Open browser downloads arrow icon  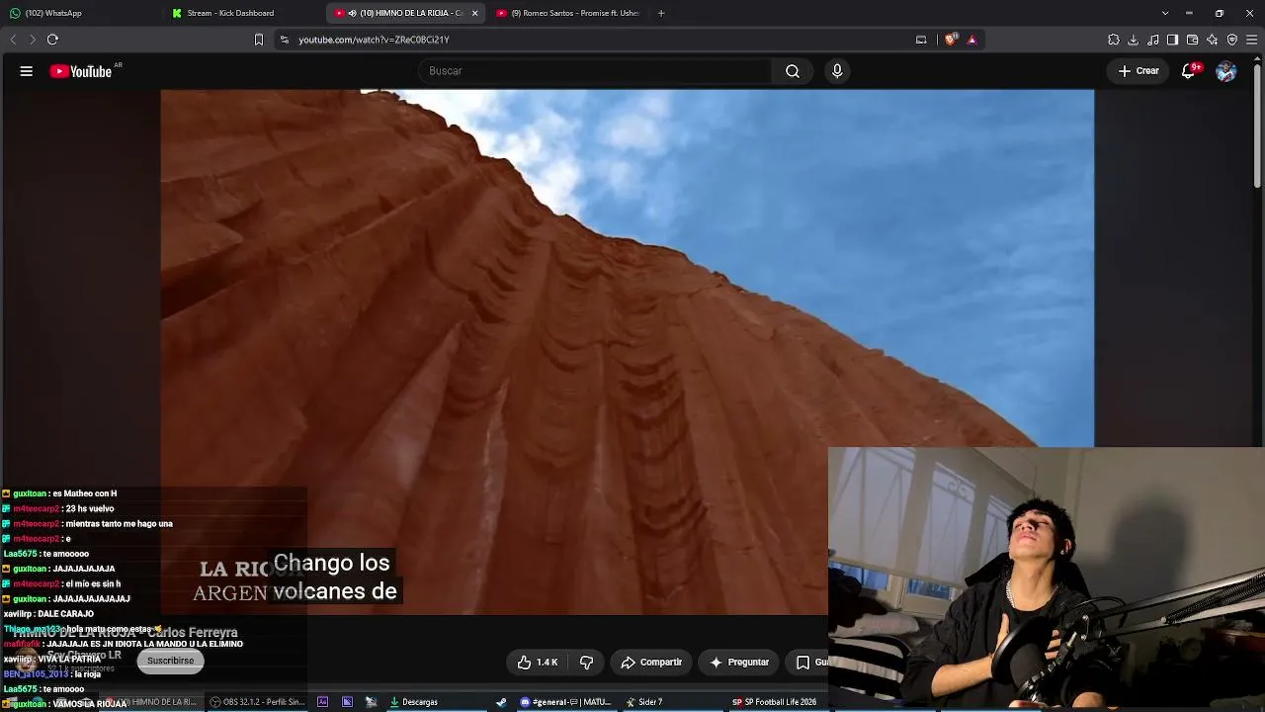pos(1134,40)
